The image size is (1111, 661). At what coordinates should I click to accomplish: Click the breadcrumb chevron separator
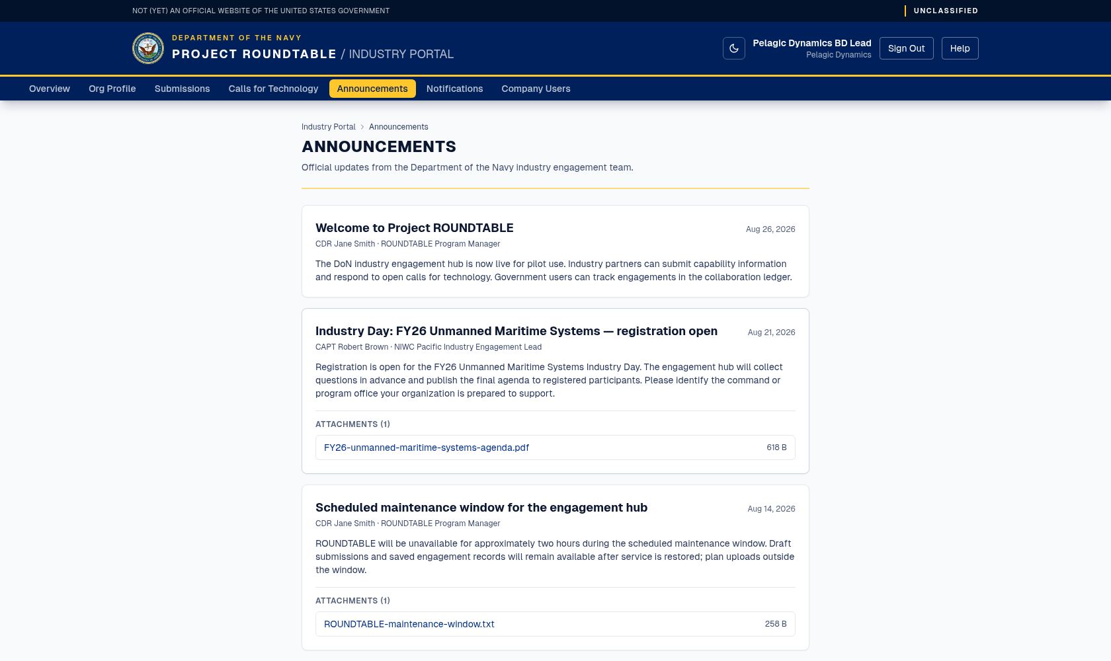point(362,127)
